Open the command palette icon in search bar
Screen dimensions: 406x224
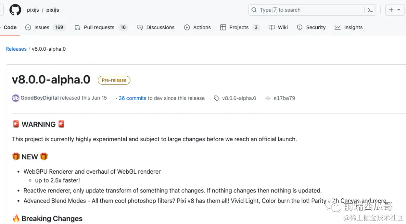370,10
